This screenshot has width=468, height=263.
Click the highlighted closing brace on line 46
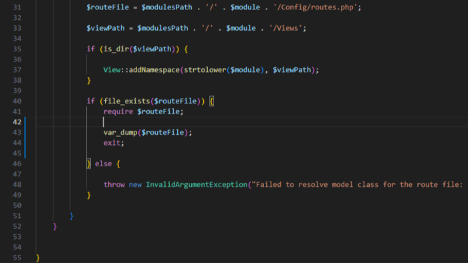pos(89,164)
